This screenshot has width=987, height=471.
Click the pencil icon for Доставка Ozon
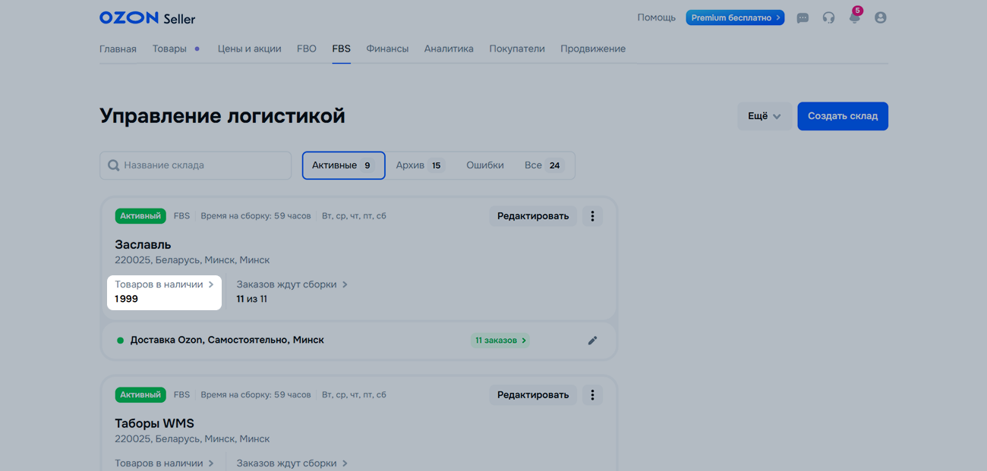pos(592,341)
